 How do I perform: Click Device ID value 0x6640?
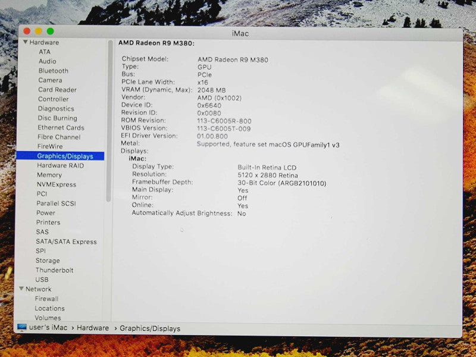tap(209, 106)
